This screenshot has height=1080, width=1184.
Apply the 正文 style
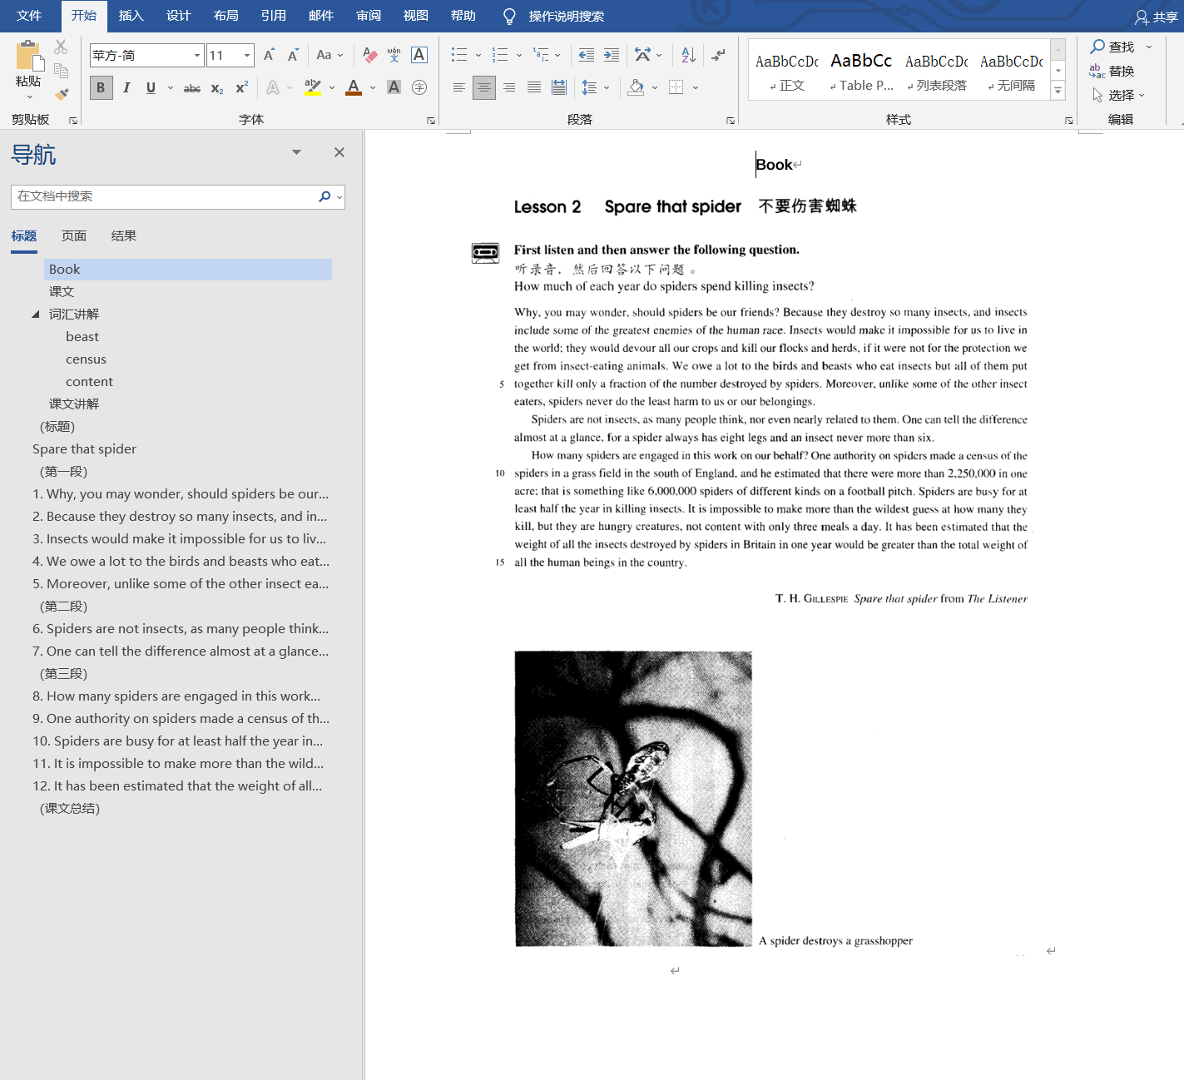(787, 71)
